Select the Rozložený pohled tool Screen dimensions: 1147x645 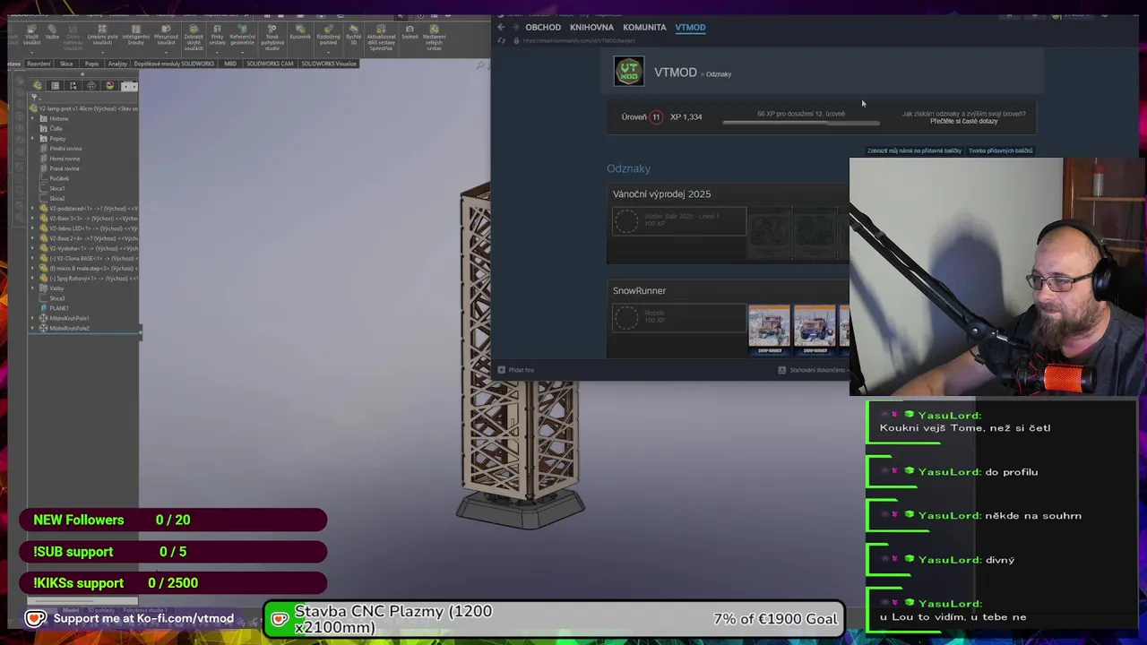[328, 33]
